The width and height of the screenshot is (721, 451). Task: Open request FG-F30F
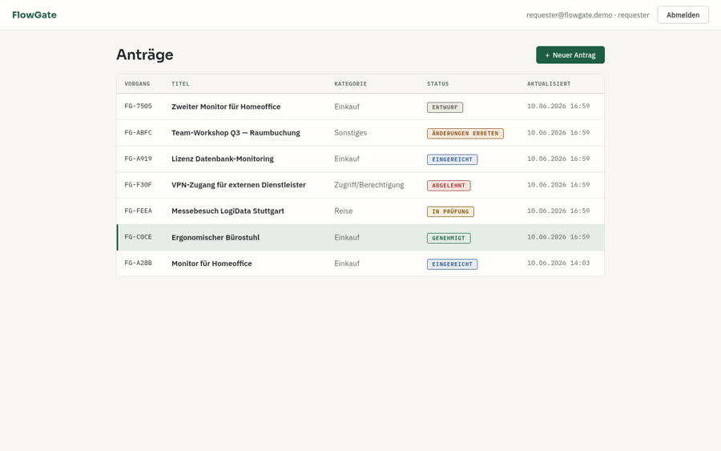coord(138,185)
